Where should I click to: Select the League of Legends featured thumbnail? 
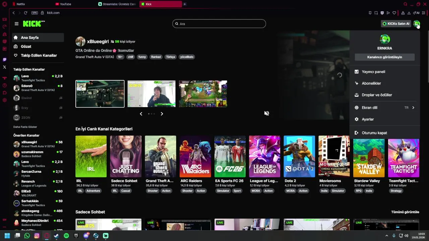click(203, 94)
